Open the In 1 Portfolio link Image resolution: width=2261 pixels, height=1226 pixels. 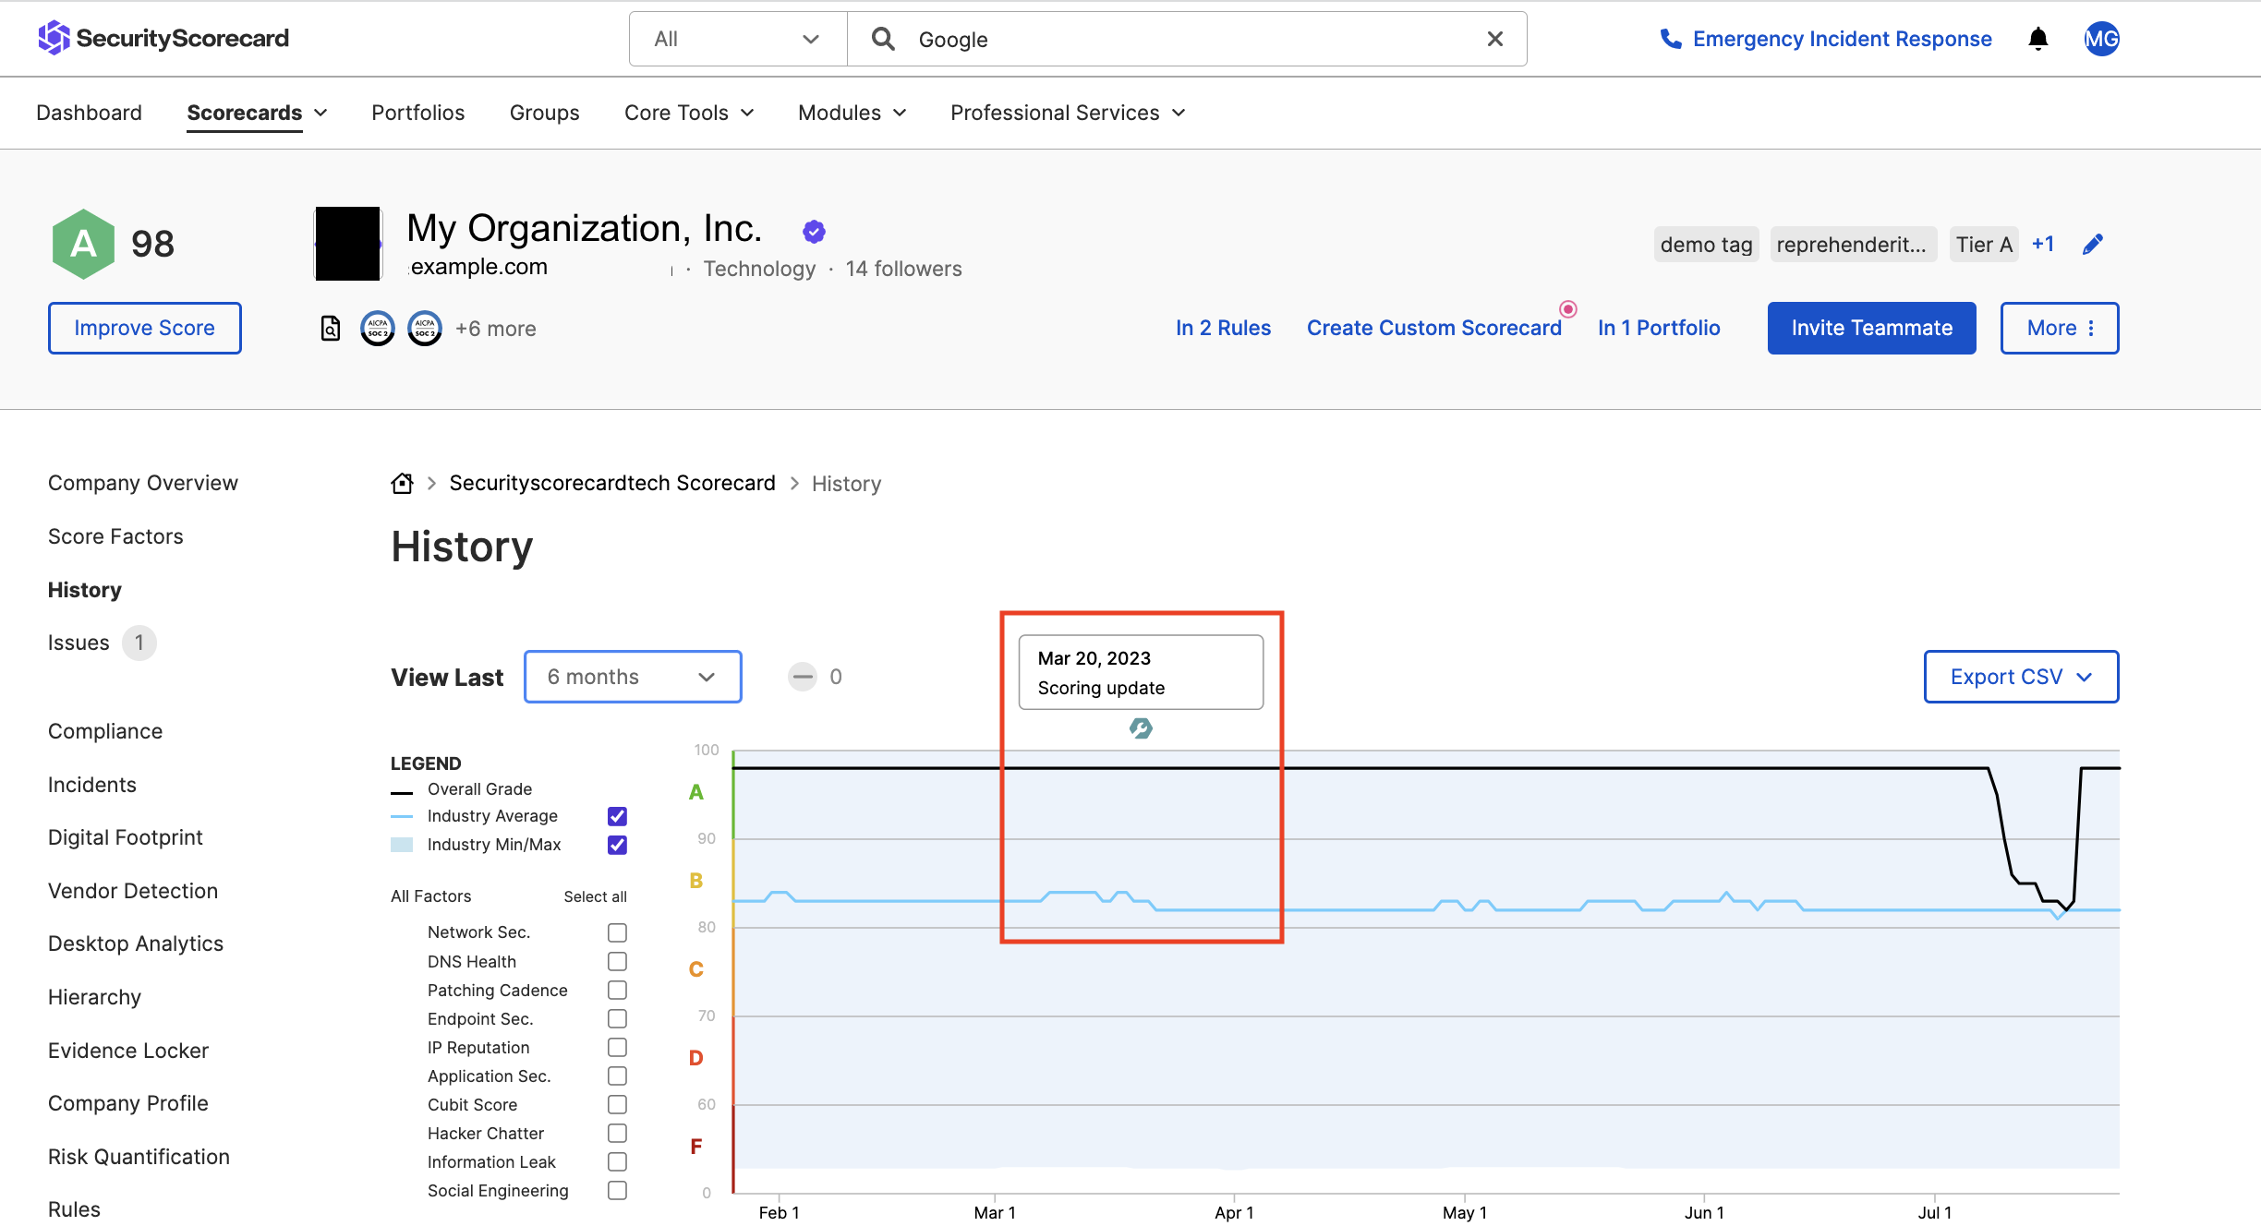pos(1659,328)
